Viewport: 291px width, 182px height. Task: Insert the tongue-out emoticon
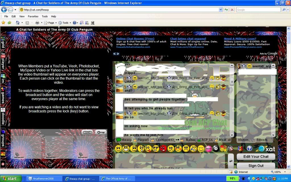[148, 148]
